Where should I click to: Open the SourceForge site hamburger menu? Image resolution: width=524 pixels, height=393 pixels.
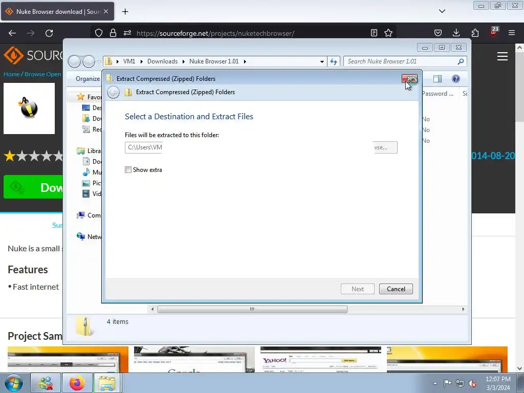(x=503, y=56)
